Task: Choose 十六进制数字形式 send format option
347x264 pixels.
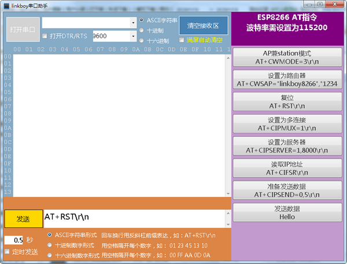Action: point(50,255)
